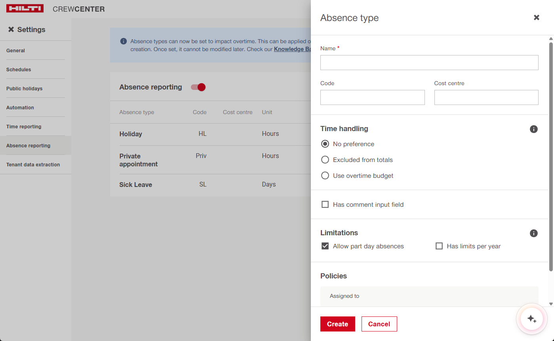Viewport: 554px width, 341px height.
Task: Select Excluded from totals option
Action: pyautogui.click(x=325, y=160)
